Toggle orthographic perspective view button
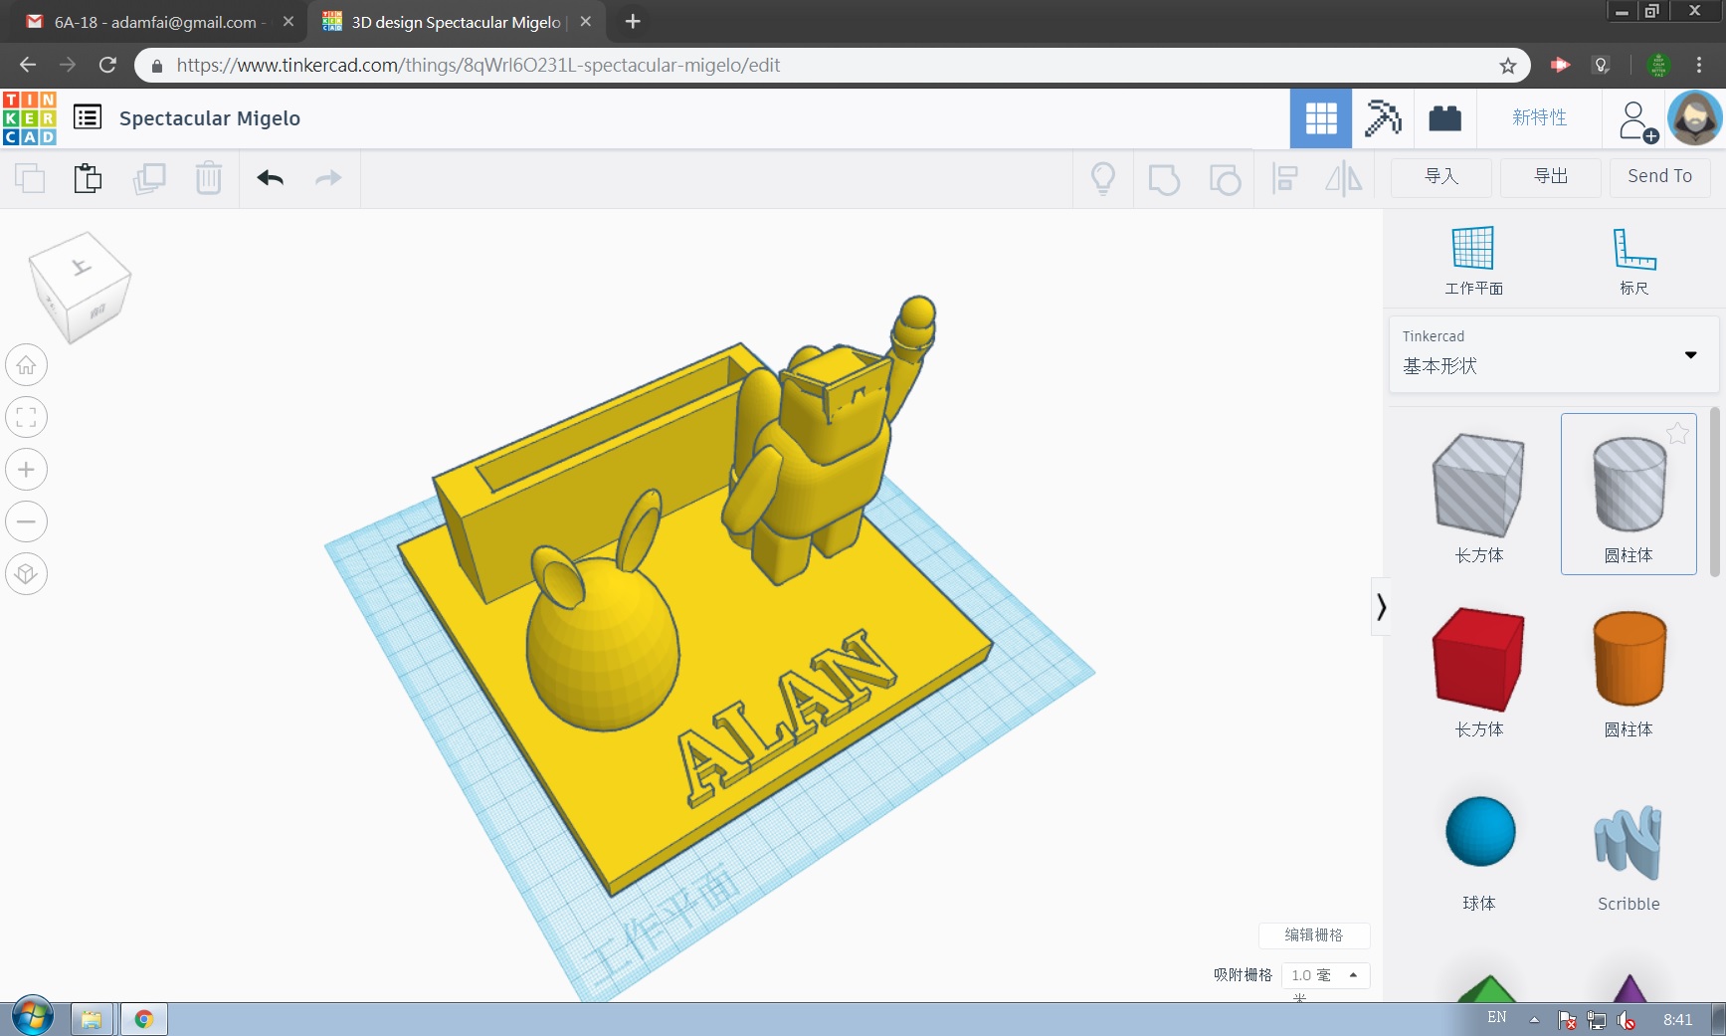This screenshot has height=1036, width=1726. click(27, 573)
